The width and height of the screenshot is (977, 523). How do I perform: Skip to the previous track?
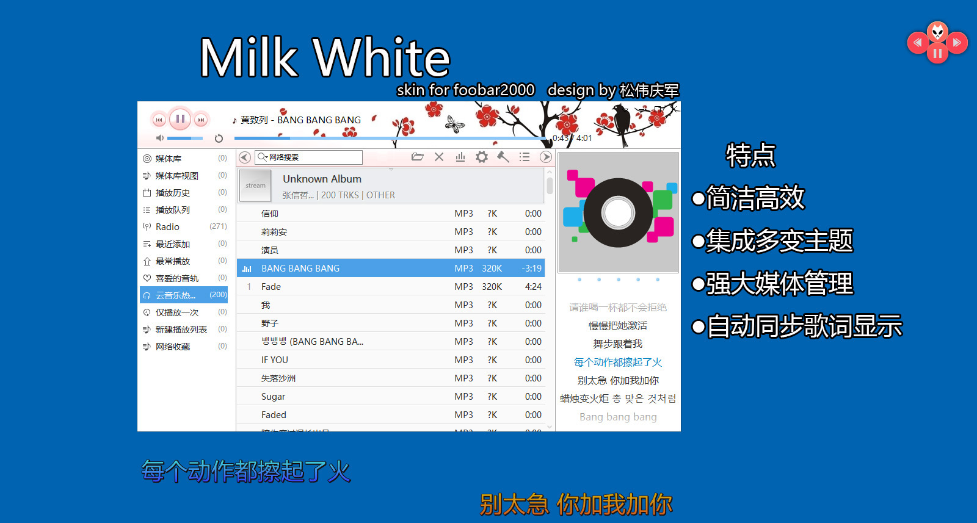159,120
